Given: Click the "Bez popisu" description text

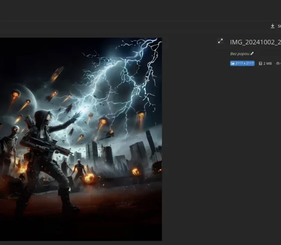Looking at the screenshot, I should pyautogui.click(x=240, y=54).
